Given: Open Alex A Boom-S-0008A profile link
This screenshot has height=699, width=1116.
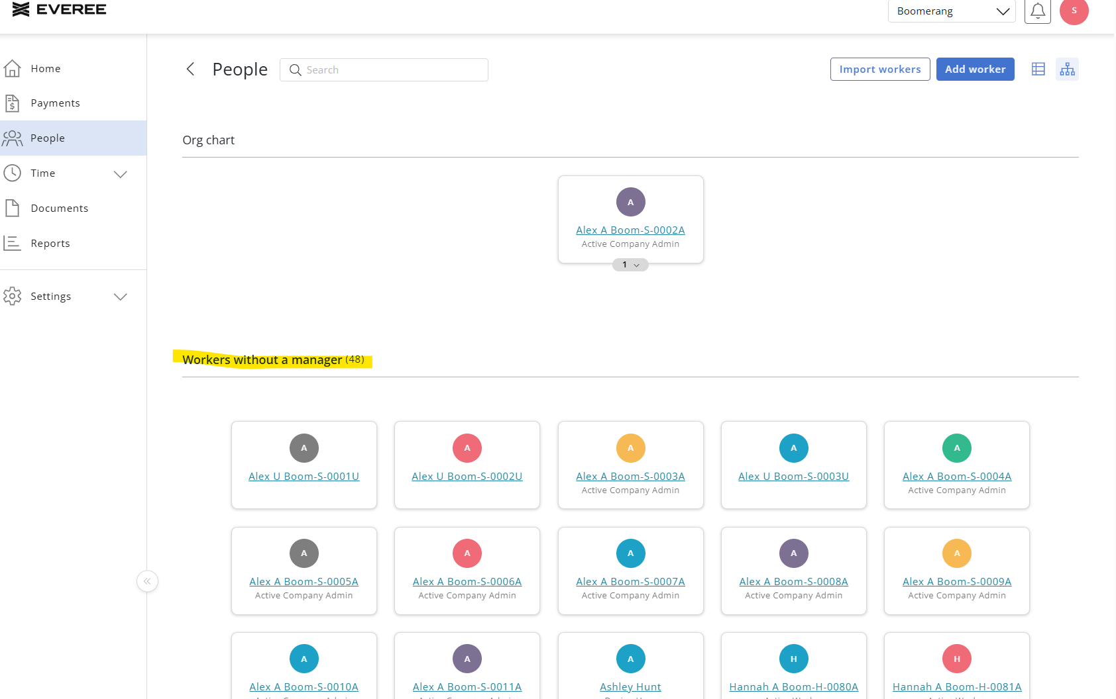Looking at the screenshot, I should click(x=793, y=582).
